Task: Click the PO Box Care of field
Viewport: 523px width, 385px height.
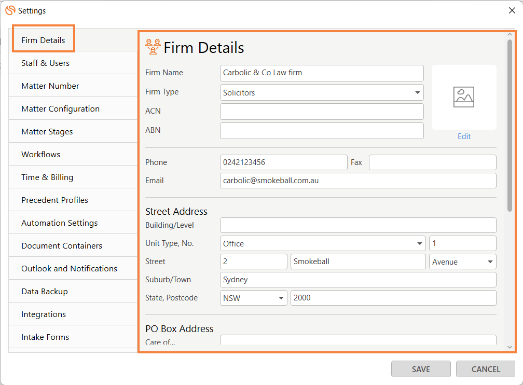Action: point(358,340)
